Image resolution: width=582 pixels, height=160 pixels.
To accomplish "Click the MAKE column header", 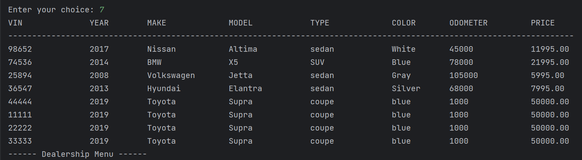I will [x=157, y=23].
